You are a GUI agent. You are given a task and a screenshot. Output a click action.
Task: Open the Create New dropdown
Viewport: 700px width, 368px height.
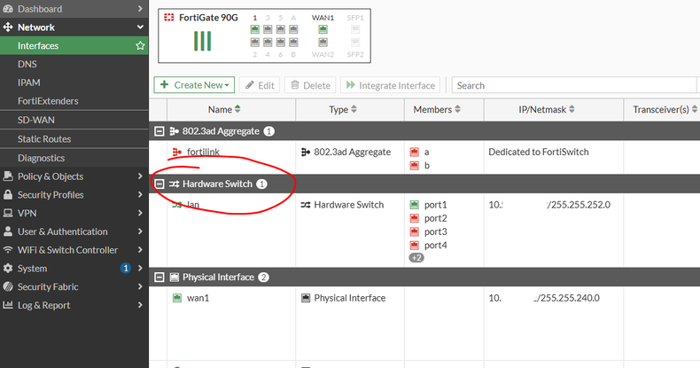tap(194, 85)
